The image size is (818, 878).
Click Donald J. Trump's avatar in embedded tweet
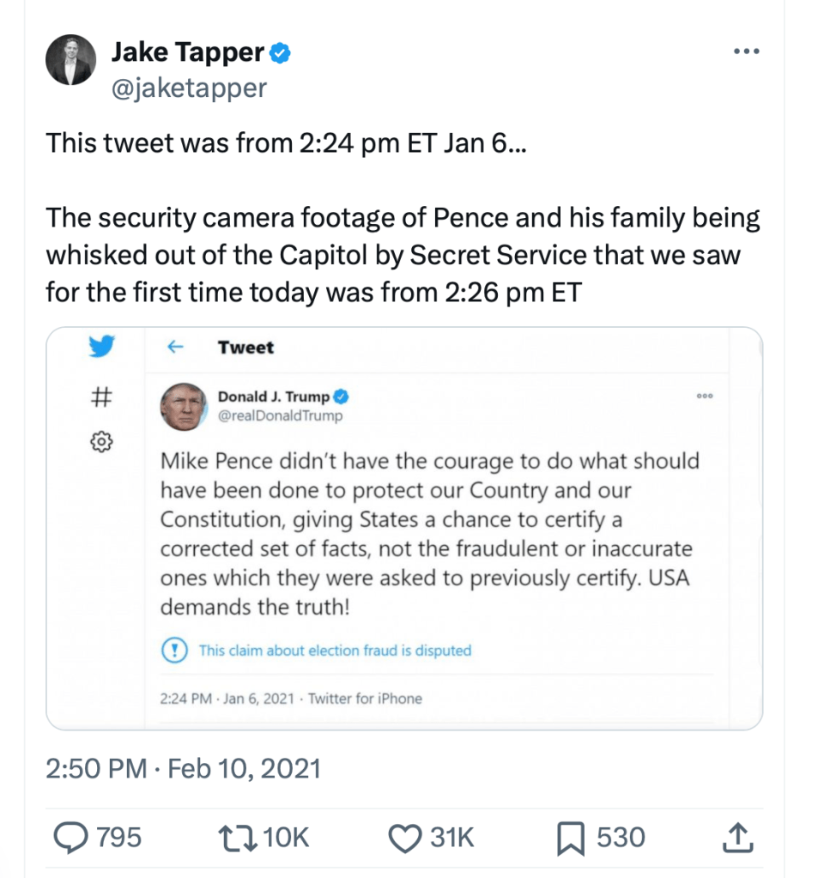[x=184, y=406]
